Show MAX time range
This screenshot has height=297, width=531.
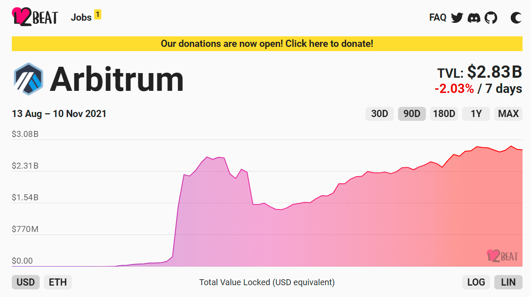pyautogui.click(x=508, y=114)
